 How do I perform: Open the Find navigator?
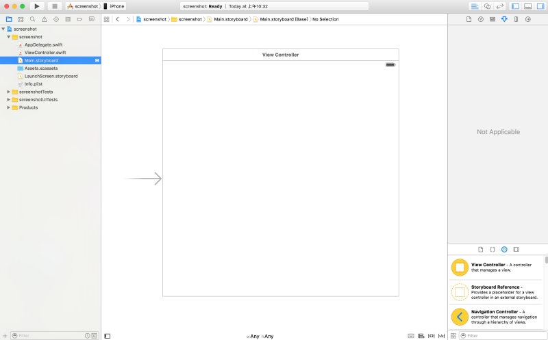click(32, 19)
